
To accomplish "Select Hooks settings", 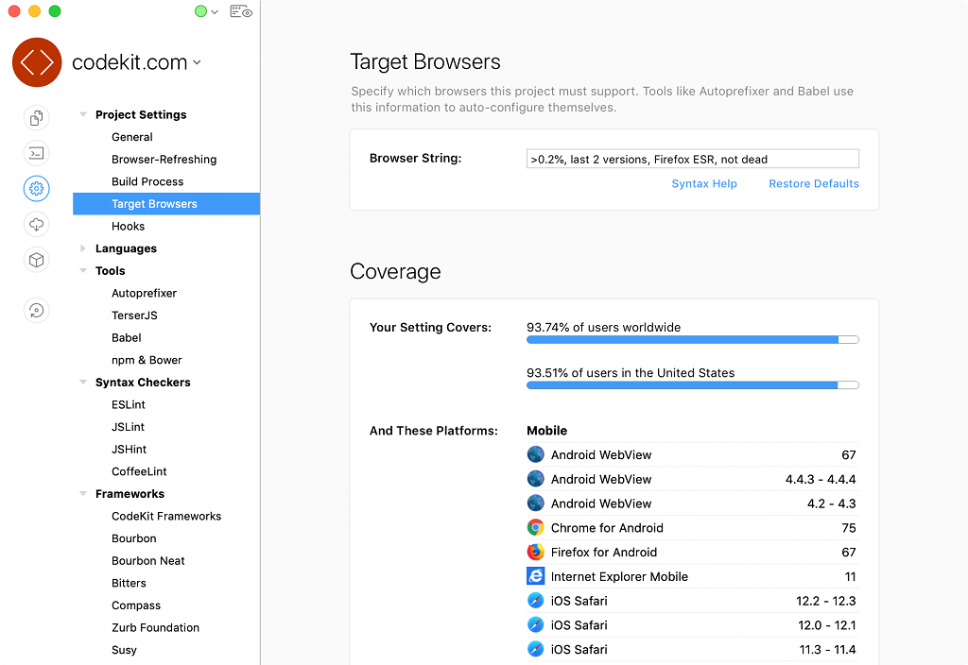I will [128, 226].
